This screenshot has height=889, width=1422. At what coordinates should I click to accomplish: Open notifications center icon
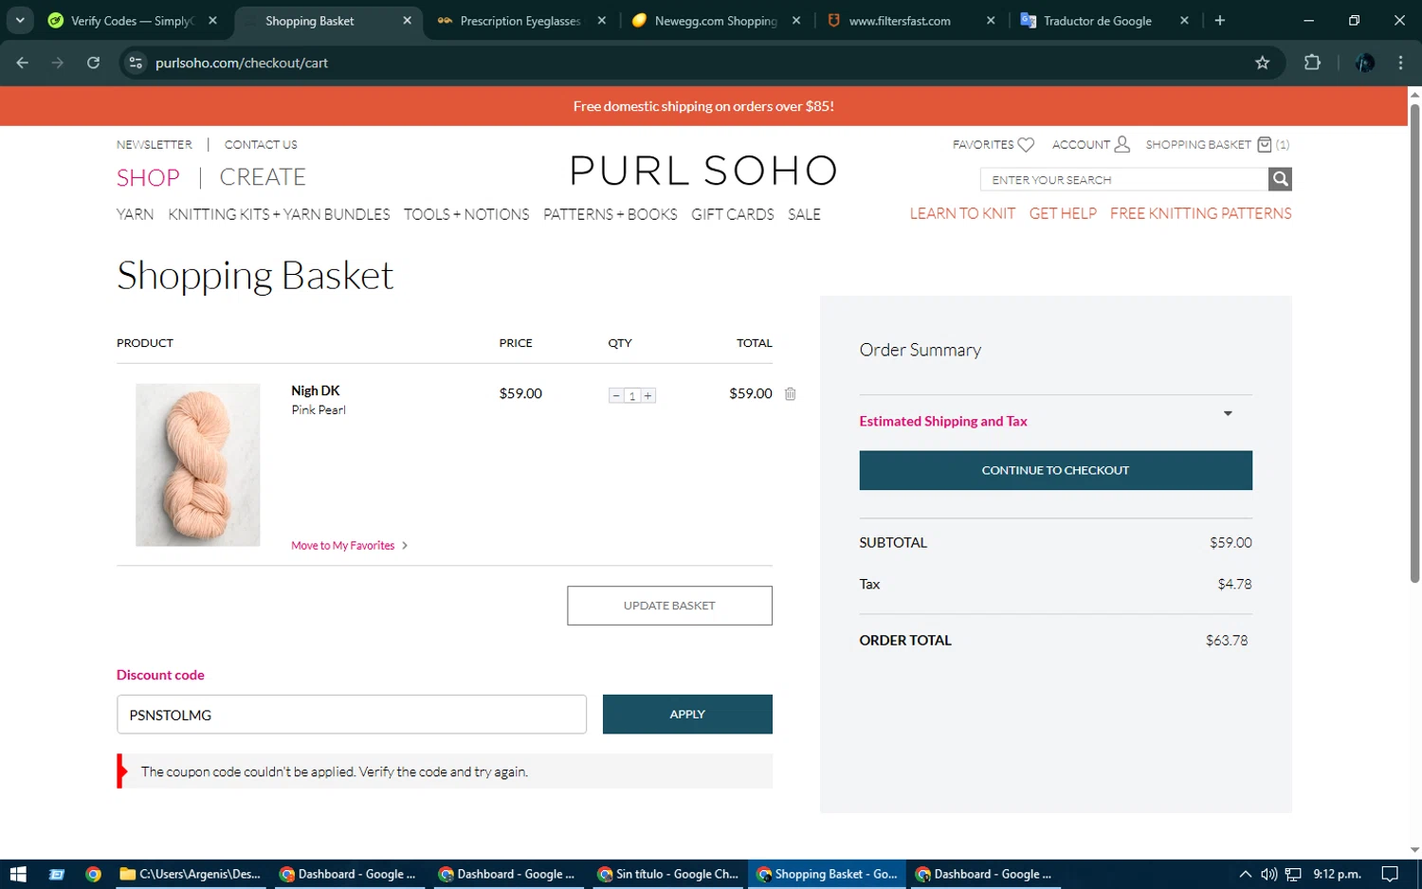[1390, 874]
